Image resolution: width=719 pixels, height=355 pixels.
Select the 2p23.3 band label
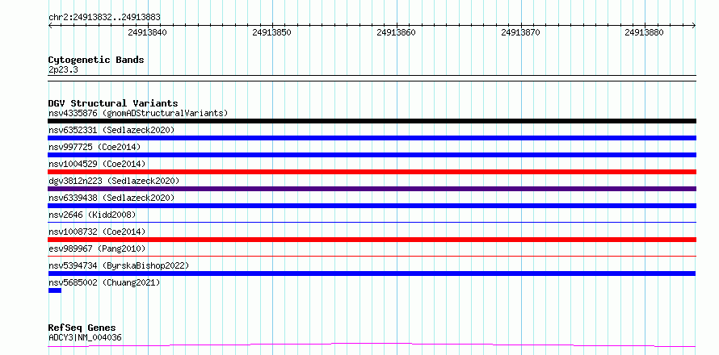(x=63, y=69)
